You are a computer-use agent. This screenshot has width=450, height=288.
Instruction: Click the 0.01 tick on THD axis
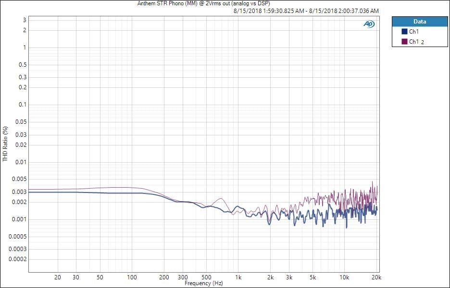(x=20, y=162)
